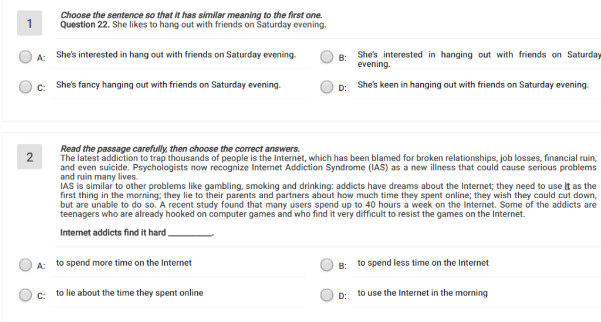Pick radio button C in question 2
601x322 pixels.
[x=25, y=295]
